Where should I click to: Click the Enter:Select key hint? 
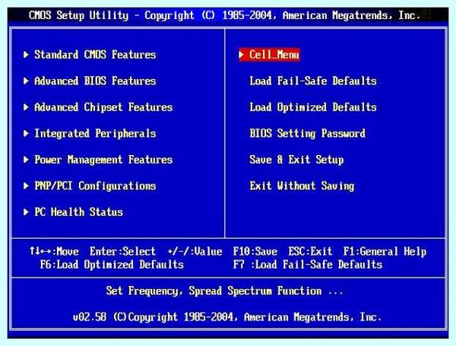pos(122,251)
